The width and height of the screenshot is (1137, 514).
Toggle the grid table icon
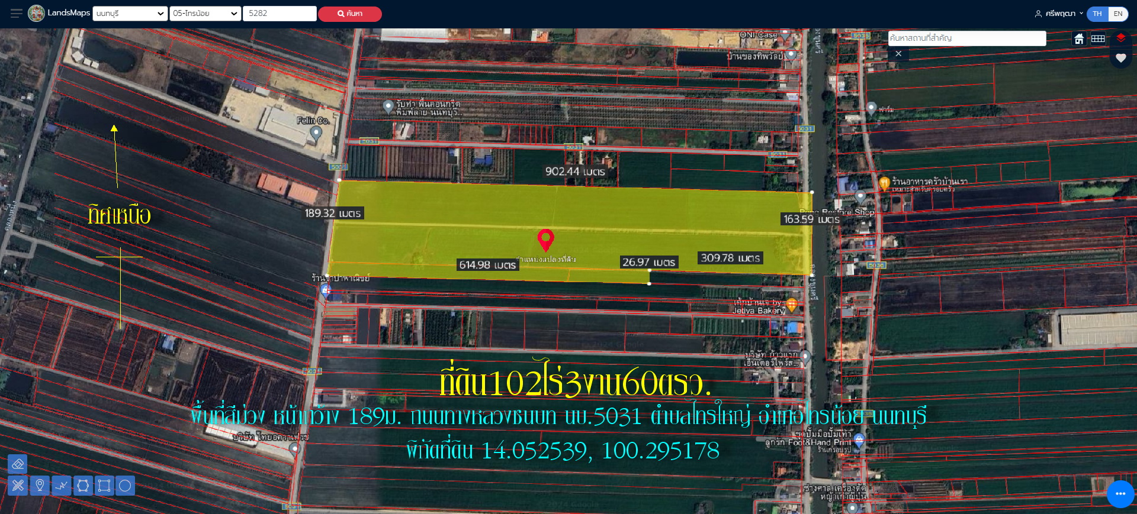(x=1098, y=39)
